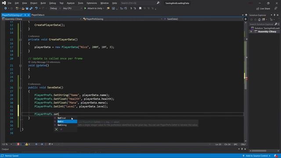Expand the Assembly-CSharp project node
Screen dimensions: 281x158
click(x=251, y=32)
